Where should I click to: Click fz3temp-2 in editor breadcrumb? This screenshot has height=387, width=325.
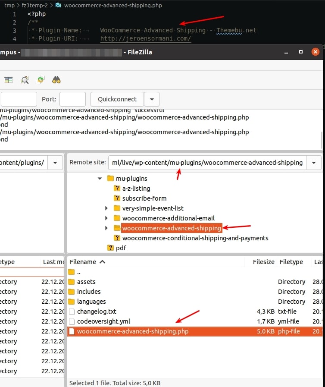(x=34, y=5)
